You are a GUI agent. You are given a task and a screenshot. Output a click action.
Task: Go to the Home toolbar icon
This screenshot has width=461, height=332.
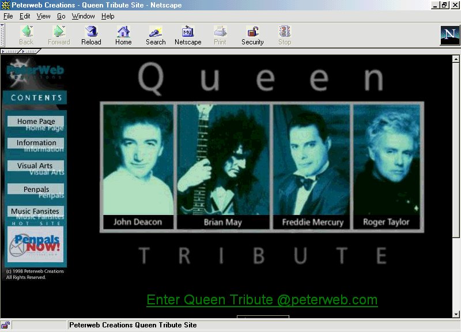pyautogui.click(x=123, y=32)
